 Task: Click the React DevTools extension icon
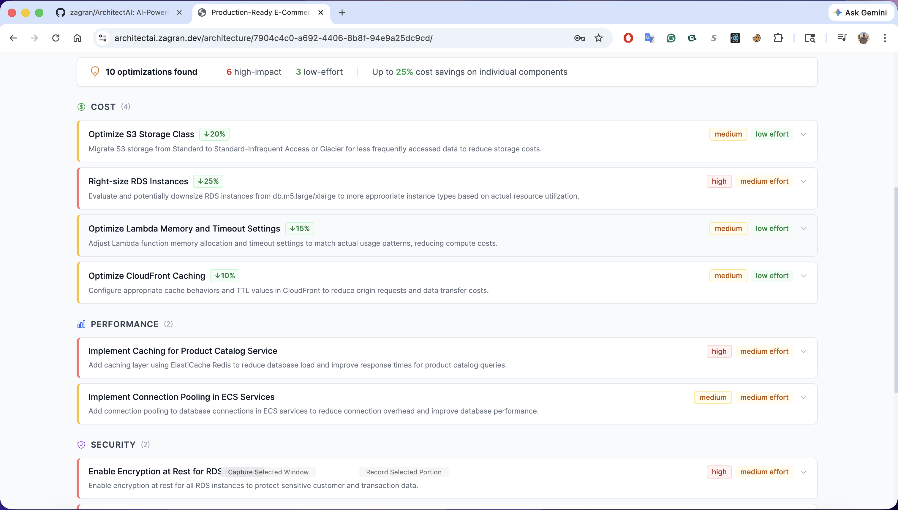coord(735,38)
